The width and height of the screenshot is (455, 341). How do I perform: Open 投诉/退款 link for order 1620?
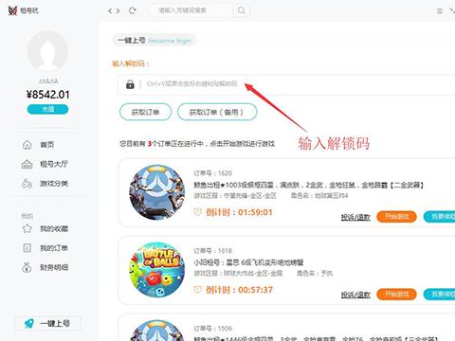tap(355, 217)
